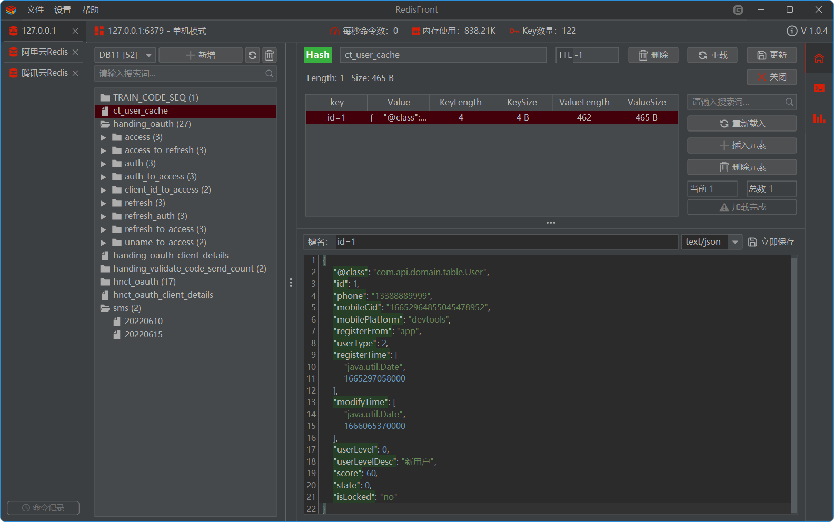Expand the auth_to_access (3) folder
Viewport: 834px width, 522px height.
[x=104, y=177]
